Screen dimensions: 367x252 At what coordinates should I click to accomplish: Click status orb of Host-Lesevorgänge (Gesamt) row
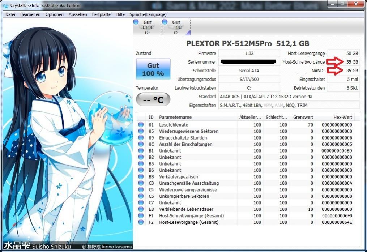[141, 222]
